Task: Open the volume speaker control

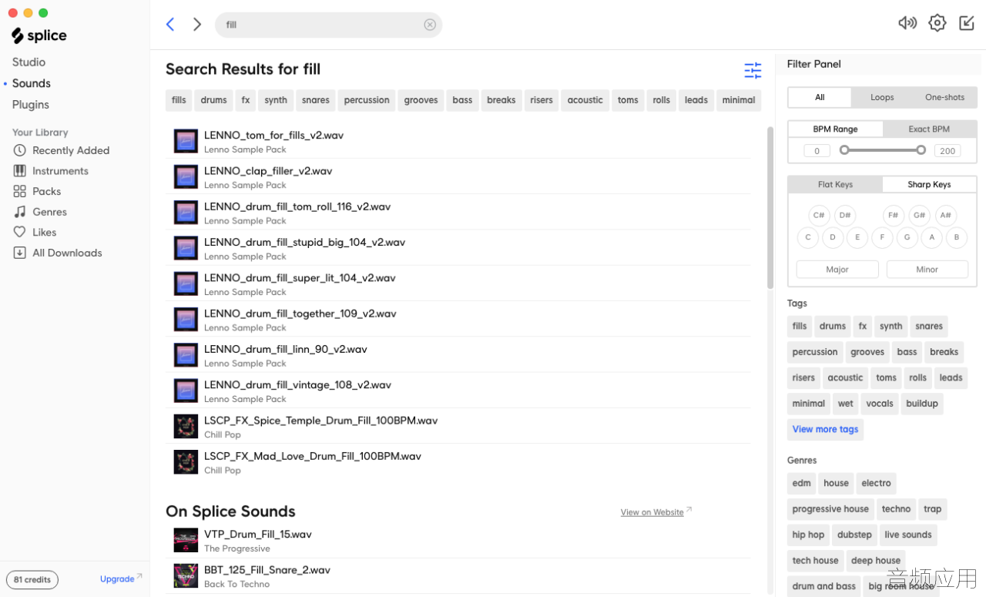Action: (907, 23)
